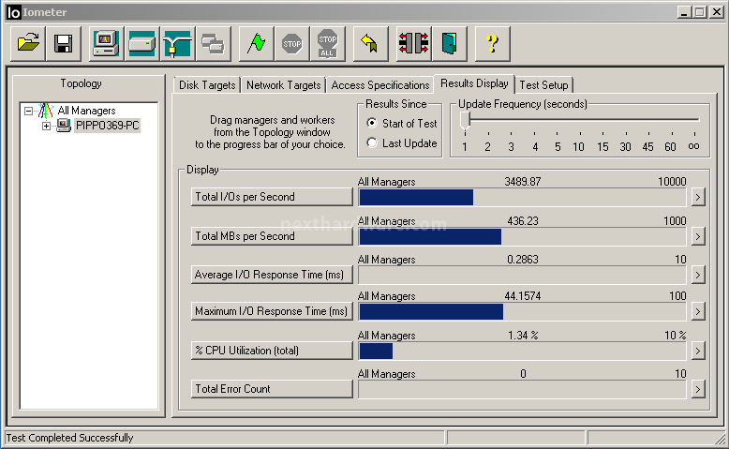Reset workers with yellow arrow icon

370,44
